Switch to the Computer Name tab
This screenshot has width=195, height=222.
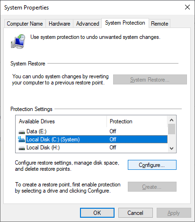(x=25, y=24)
